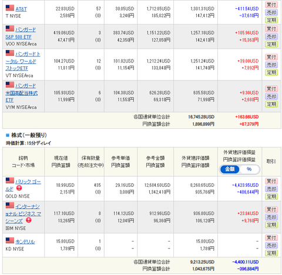Open the バンガード S&P 500 ETF link

[21, 33]
